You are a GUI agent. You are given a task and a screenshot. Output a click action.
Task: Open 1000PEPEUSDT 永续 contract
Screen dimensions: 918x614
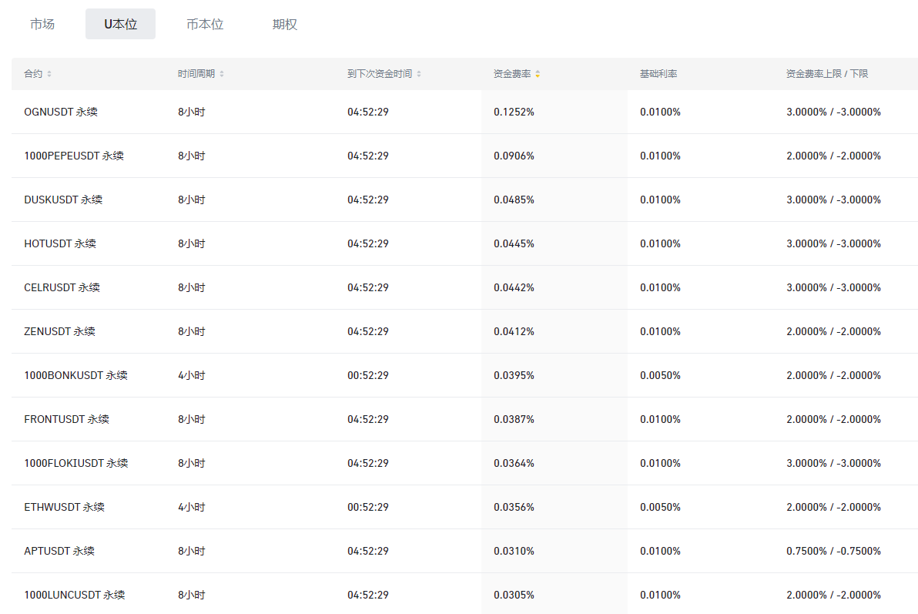coord(74,156)
